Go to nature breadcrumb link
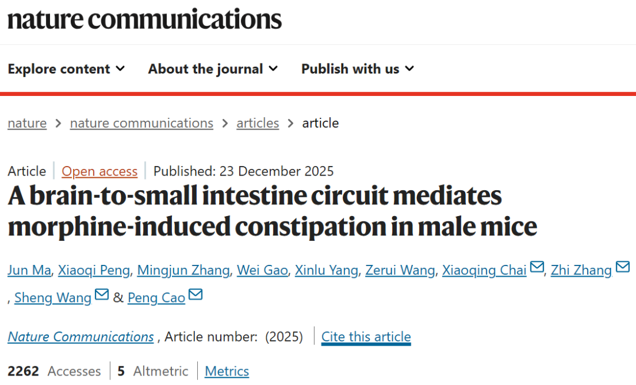This screenshot has height=385, width=636. tap(27, 123)
